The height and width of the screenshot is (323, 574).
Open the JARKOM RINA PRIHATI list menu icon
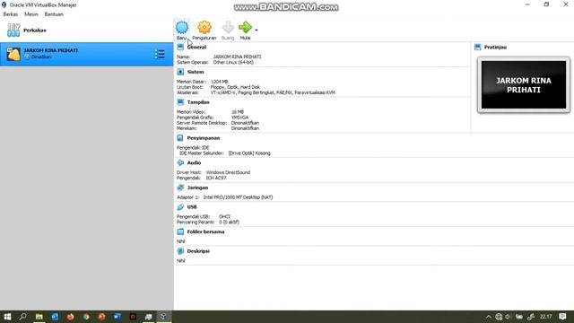click(160, 54)
